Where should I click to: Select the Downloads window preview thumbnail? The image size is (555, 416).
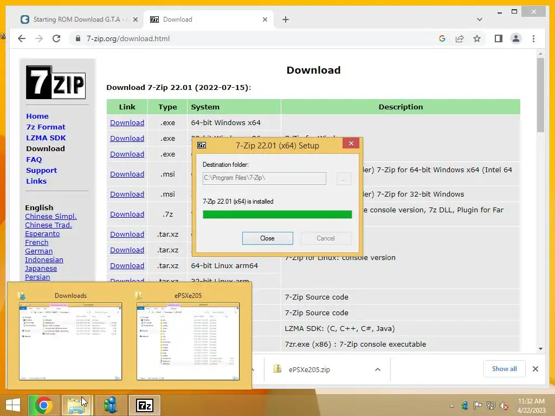[x=70, y=341]
